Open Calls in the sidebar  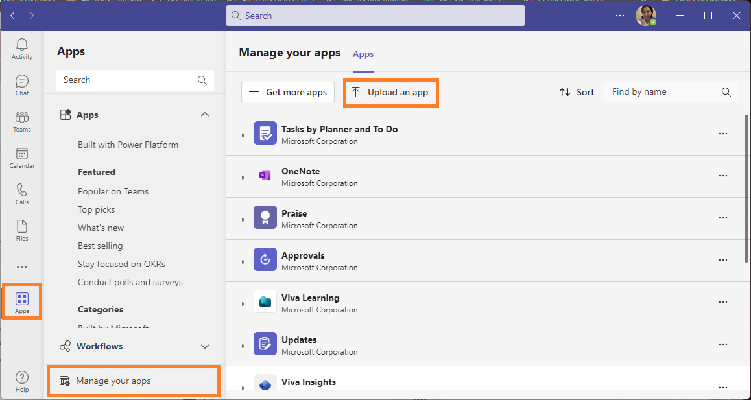click(x=22, y=194)
